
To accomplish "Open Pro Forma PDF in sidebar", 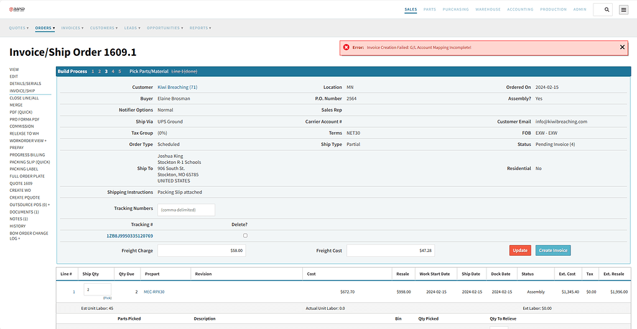I will pyautogui.click(x=25, y=120).
